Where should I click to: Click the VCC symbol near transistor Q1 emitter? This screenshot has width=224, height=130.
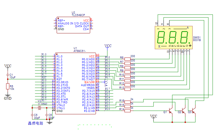(154, 117)
